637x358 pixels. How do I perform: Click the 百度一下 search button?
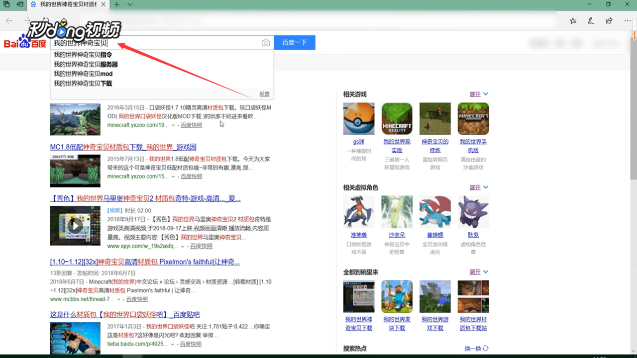295,43
